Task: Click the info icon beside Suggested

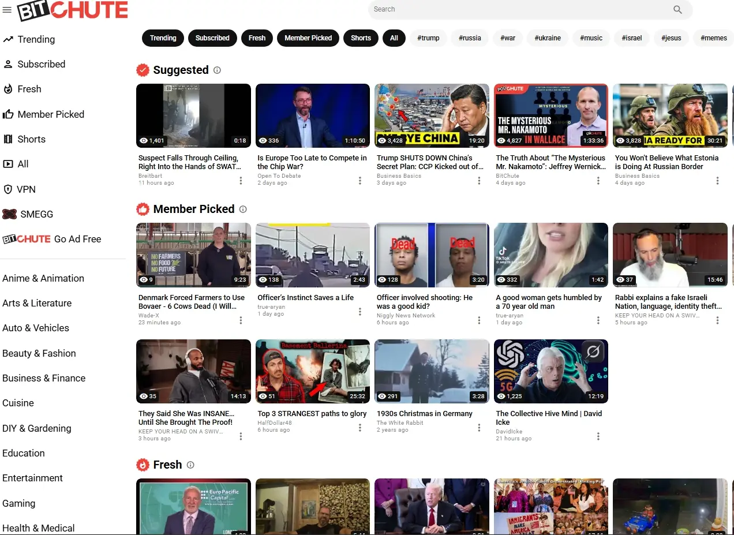Action: [x=217, y=70]
